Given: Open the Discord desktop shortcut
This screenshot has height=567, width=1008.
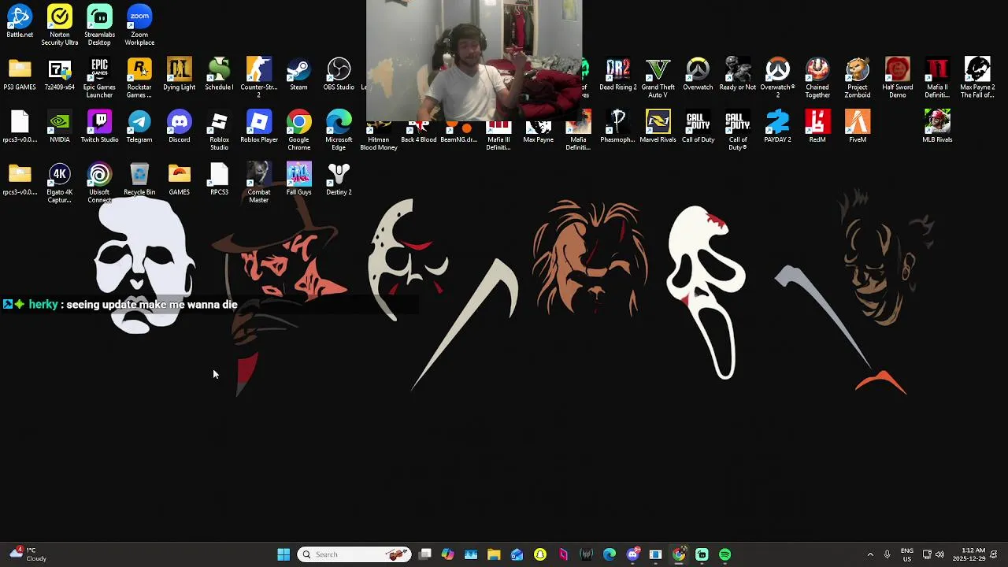Looking at the screenshot, I should 179,127.
